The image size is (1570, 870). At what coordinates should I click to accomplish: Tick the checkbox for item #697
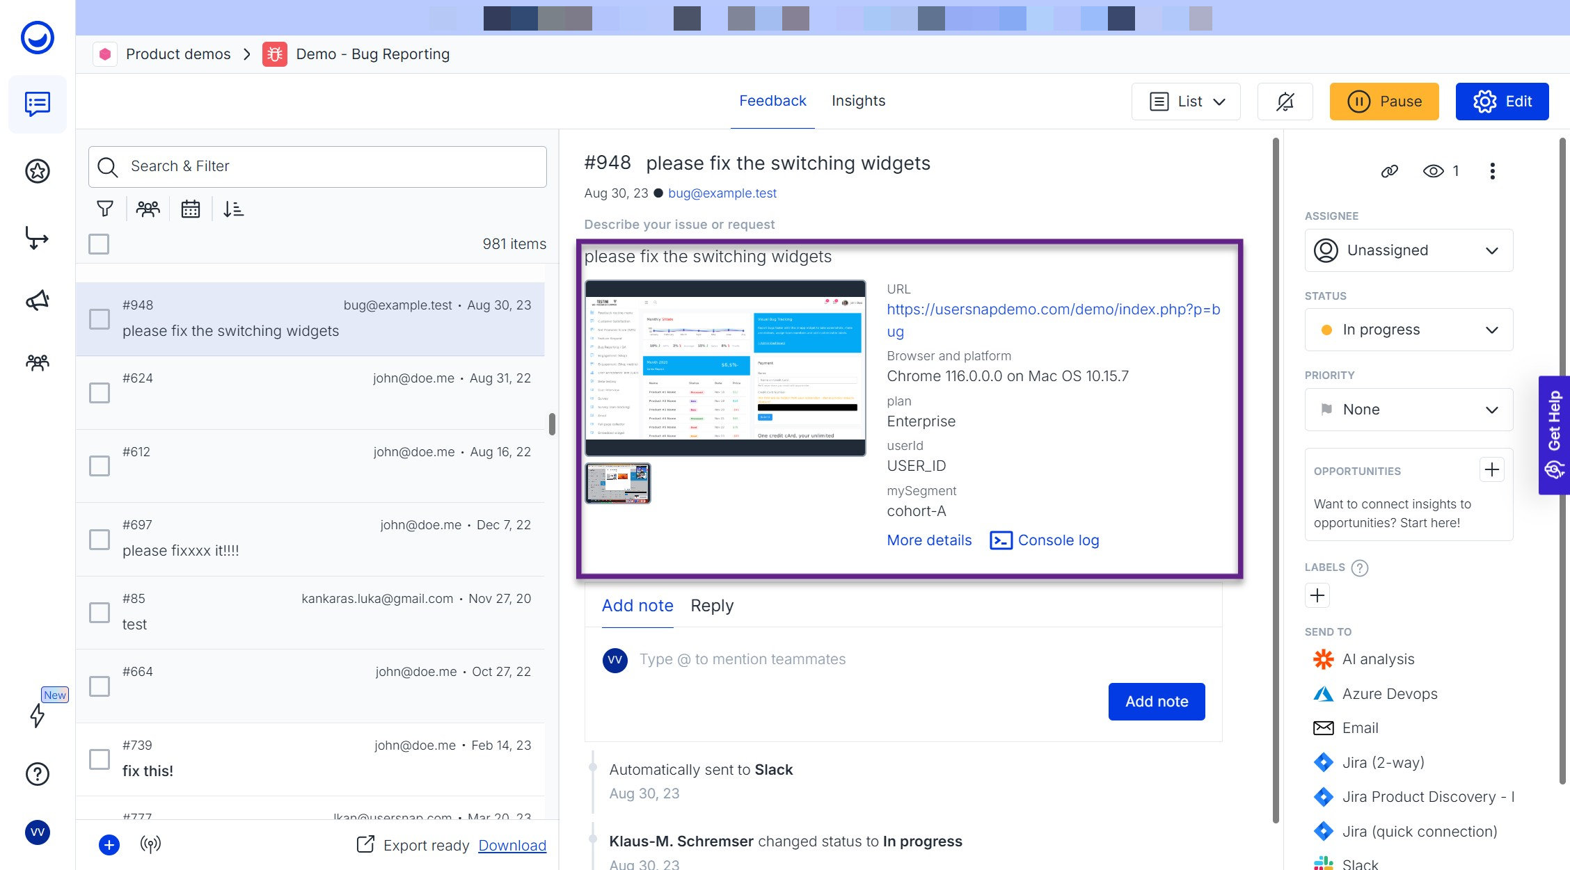tap(100, 539)
